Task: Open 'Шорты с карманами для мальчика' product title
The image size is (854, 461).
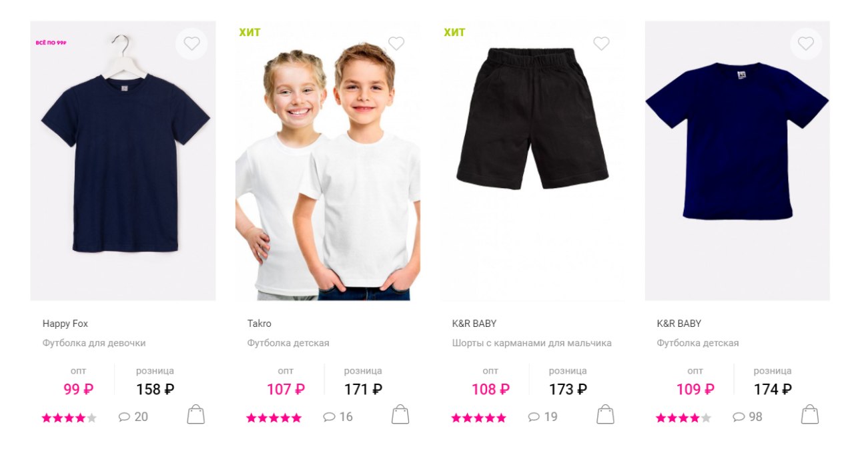Action: click(532, 343)
